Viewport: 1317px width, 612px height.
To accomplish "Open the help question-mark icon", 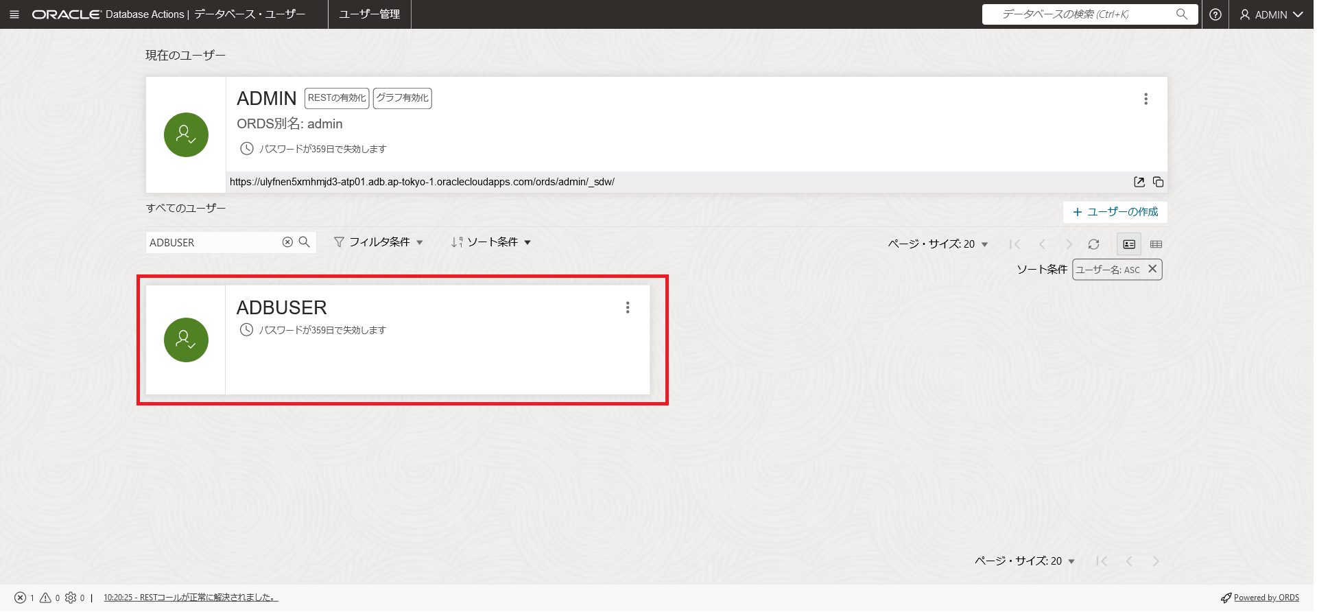I will 1215,14.
